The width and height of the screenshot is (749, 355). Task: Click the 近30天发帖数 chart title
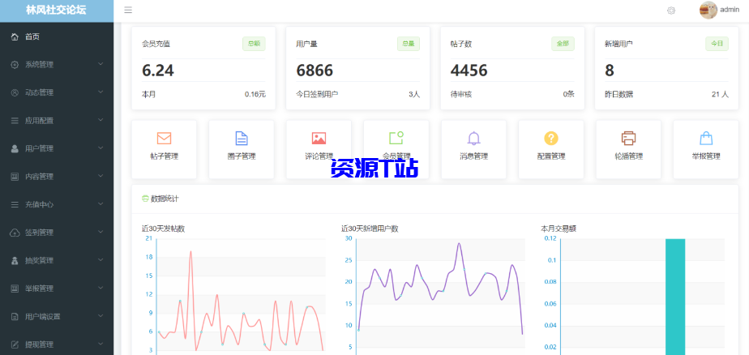click(x=164, y=229)
